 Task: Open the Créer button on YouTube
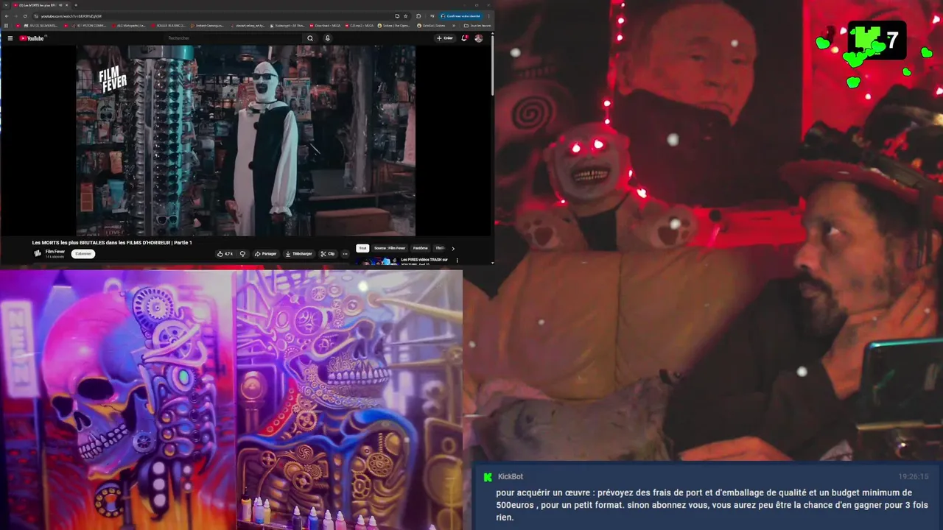click(x=445, y=38)
